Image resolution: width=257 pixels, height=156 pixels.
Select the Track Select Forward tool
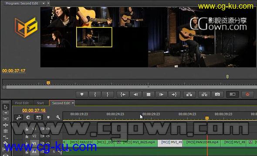pos(6,113)
